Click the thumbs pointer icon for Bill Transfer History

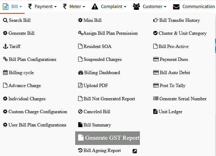[x=156, y=20]
